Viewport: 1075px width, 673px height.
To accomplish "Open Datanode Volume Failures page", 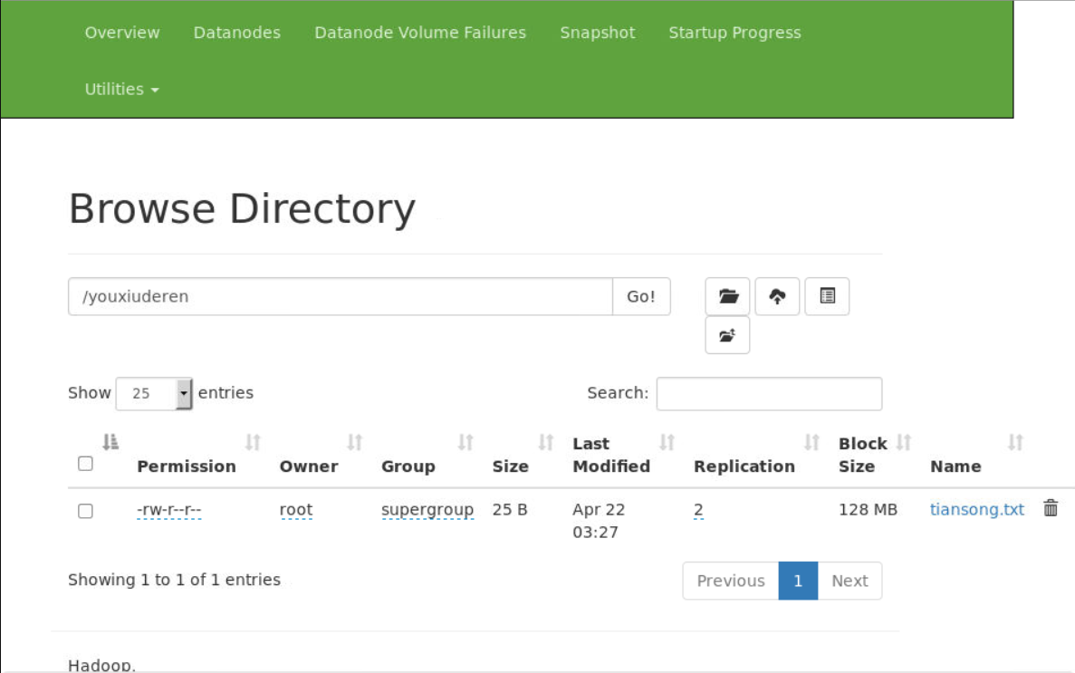I will coord(420,33).
